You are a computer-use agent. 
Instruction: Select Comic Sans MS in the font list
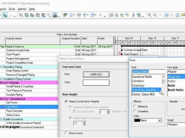(143, 94)
